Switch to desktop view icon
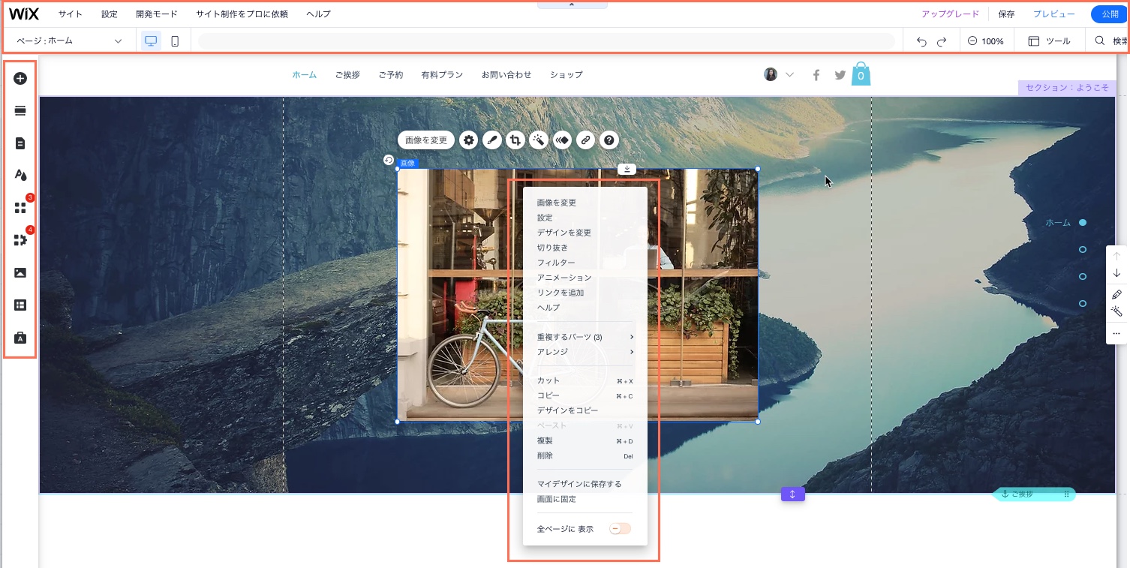Image resolution: width=1130 pixels, height=568 pixels. click(152, 41)
